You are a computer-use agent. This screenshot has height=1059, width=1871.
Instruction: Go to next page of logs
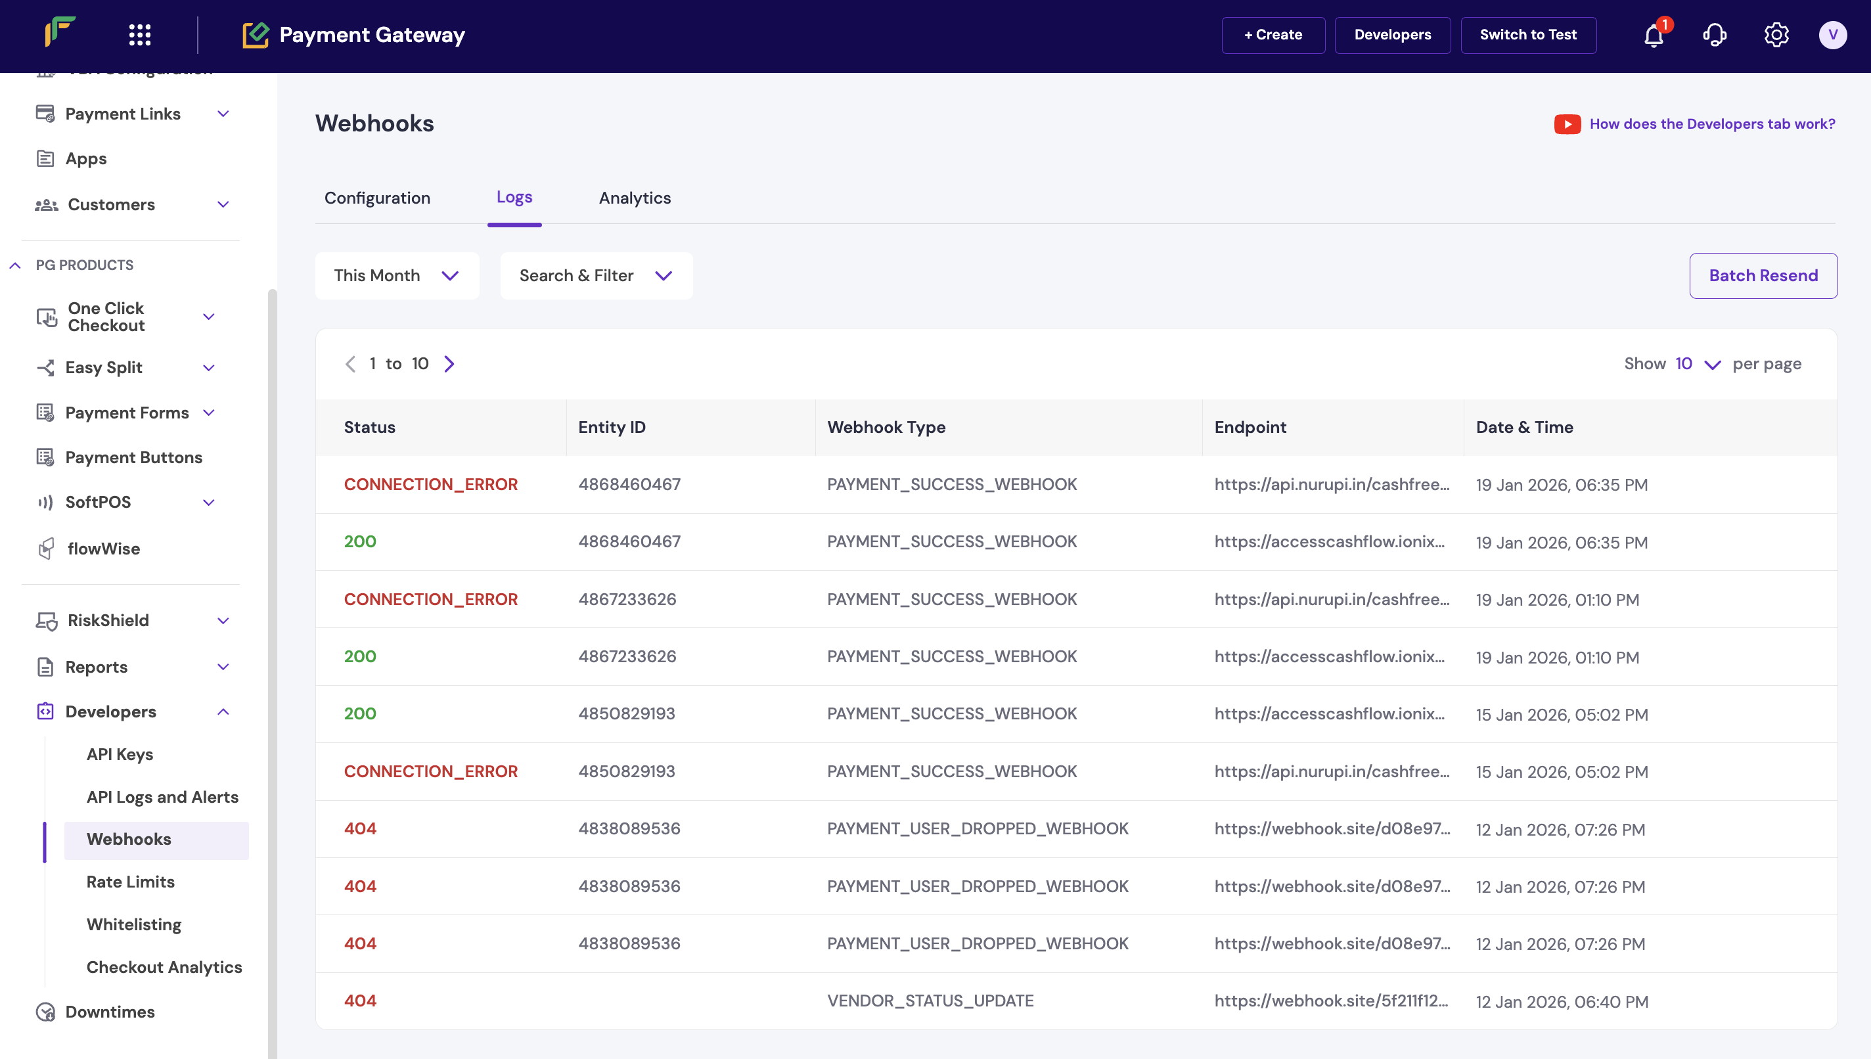[x=449, y=364]
